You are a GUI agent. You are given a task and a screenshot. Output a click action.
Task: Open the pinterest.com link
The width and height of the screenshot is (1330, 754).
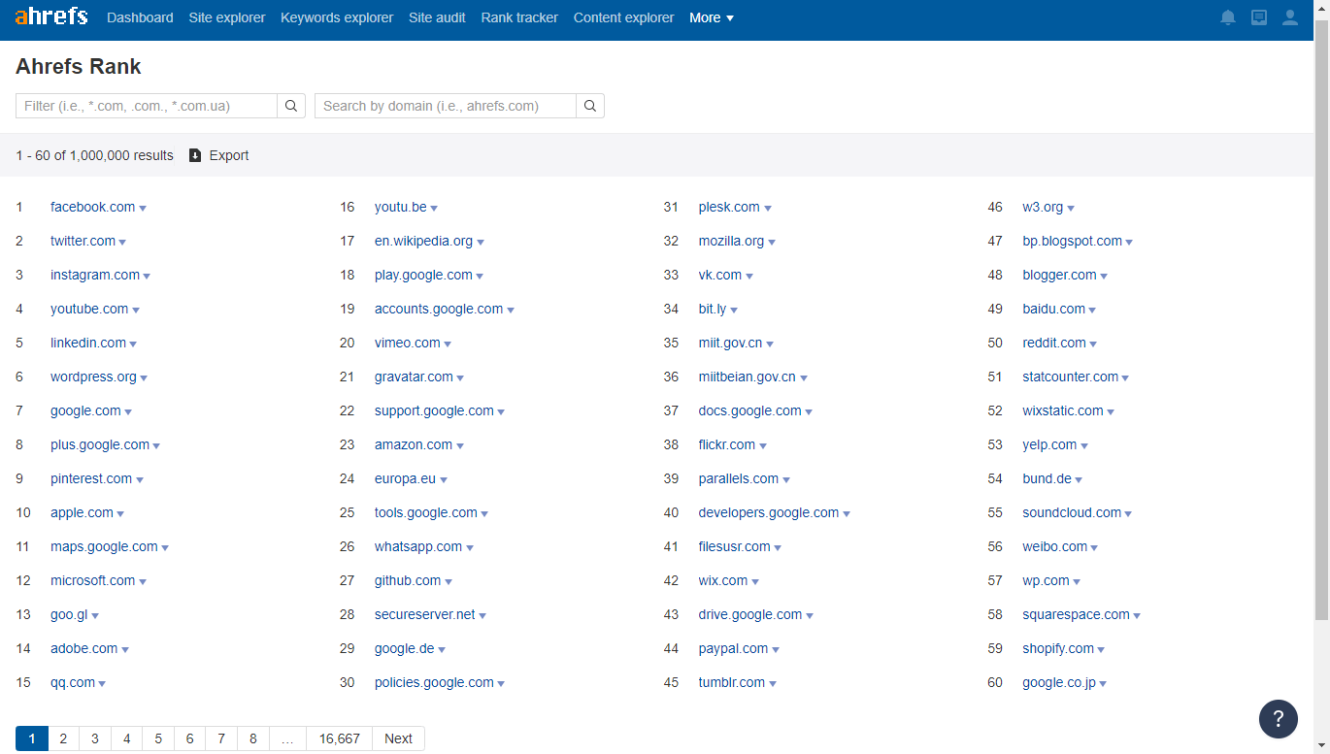click(91, 478)
